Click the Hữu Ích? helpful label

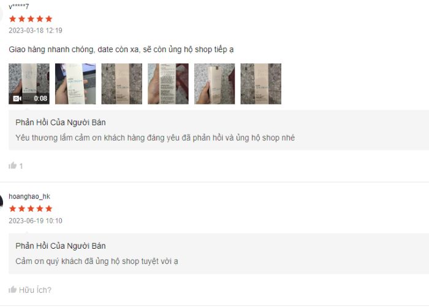[x=35, y=290]
